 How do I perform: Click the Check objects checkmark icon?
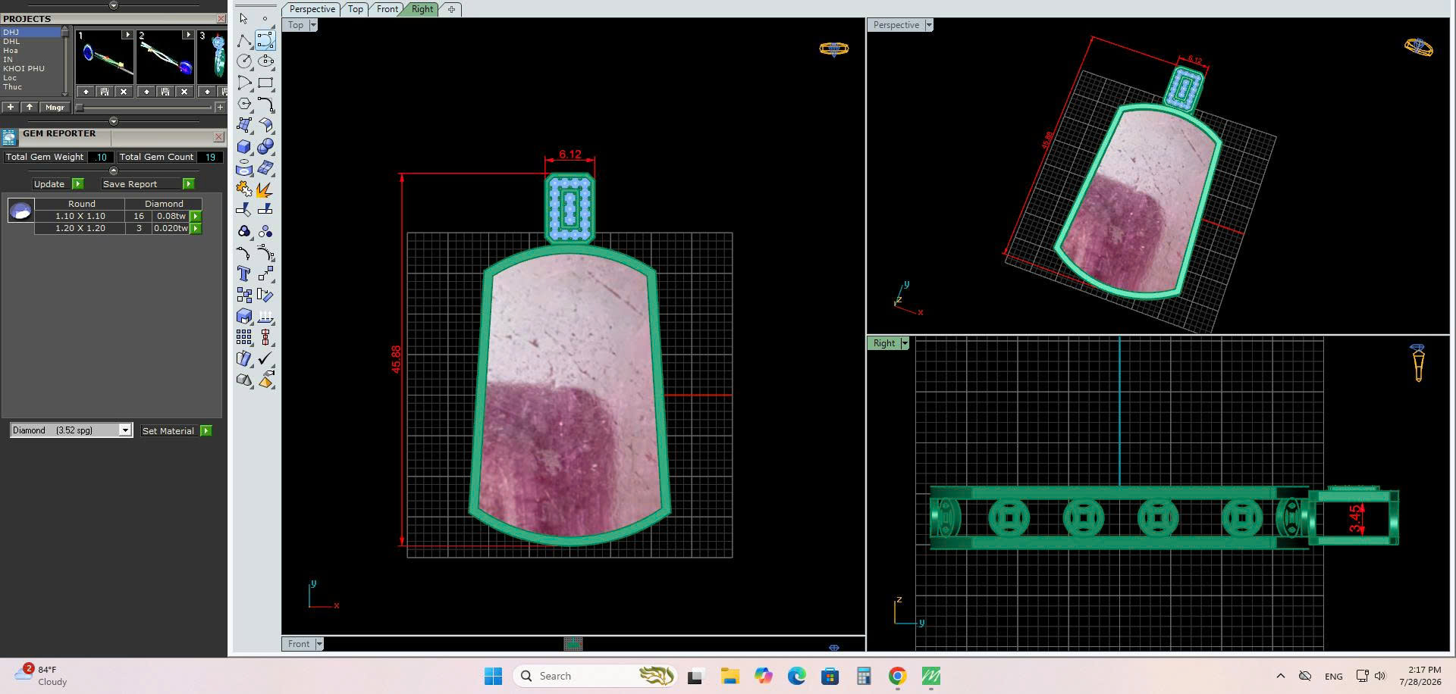pos(265,358)
